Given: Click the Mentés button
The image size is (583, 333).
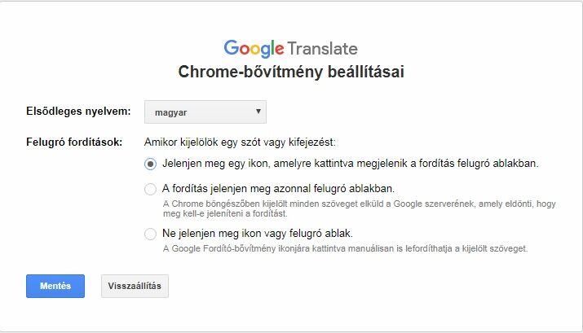Looking at the screenshot, I should pos(55,286).
